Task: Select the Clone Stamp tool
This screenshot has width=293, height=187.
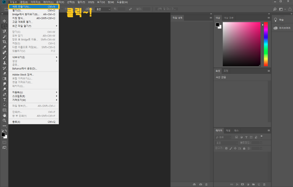Action: [4, 63]
